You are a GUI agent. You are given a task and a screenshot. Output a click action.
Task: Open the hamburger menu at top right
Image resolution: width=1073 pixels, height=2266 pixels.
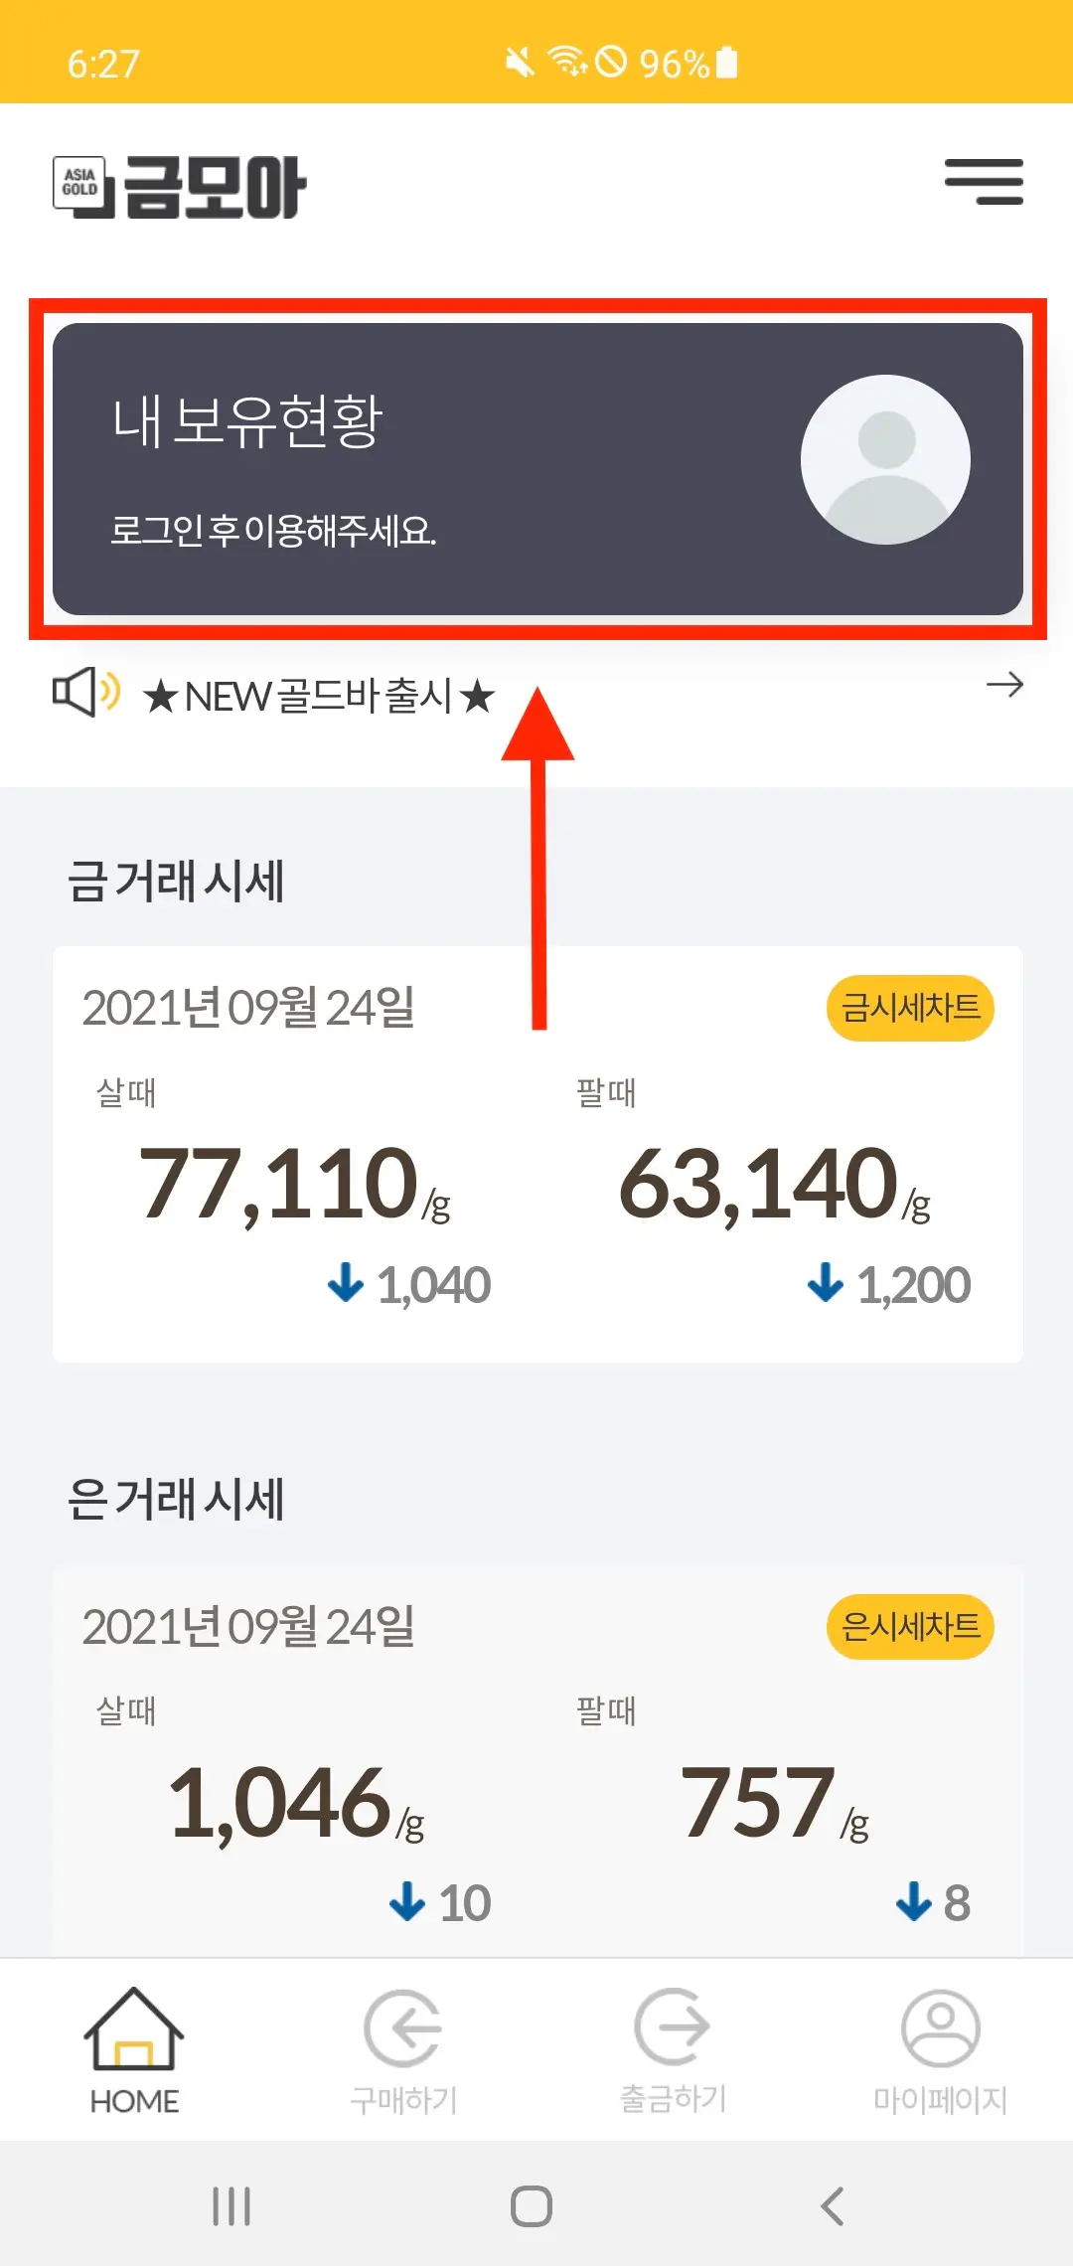tap(985, 184)
